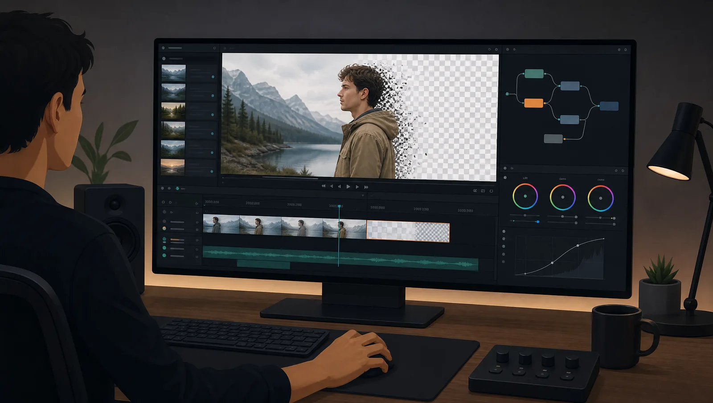Click the last circle icon in viewer's bottom-right group

(x=491, y=191)
